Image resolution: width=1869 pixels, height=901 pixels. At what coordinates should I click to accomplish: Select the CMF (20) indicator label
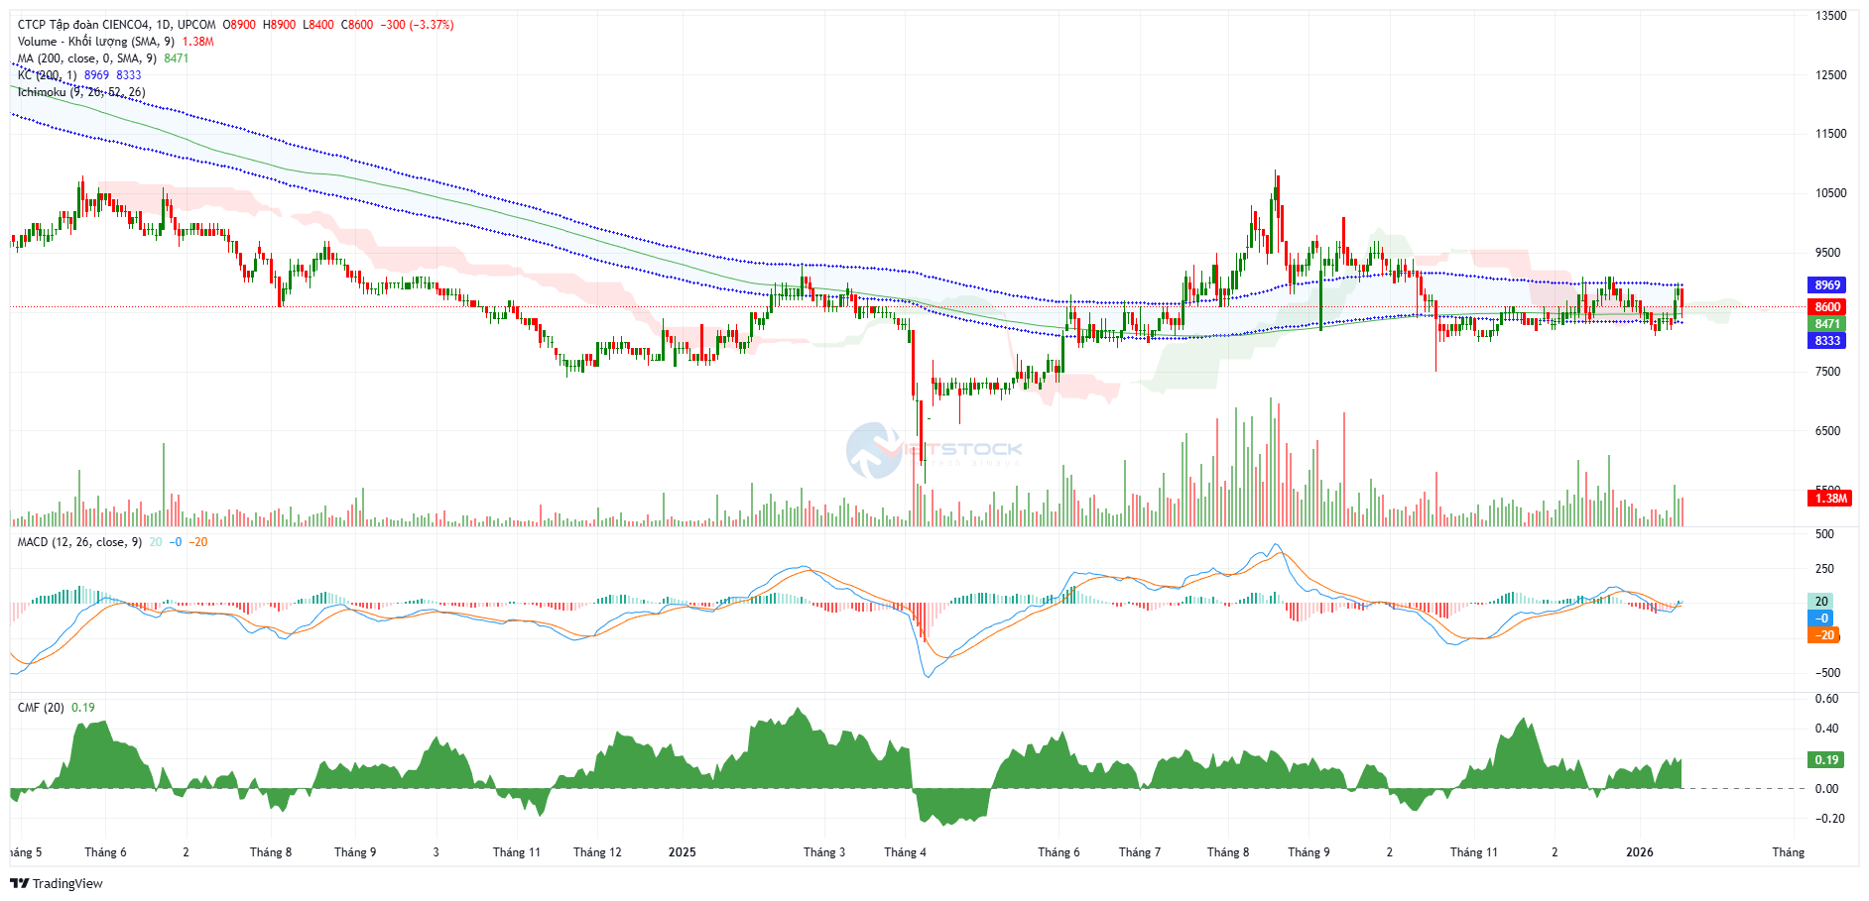[x=41, y=708]
